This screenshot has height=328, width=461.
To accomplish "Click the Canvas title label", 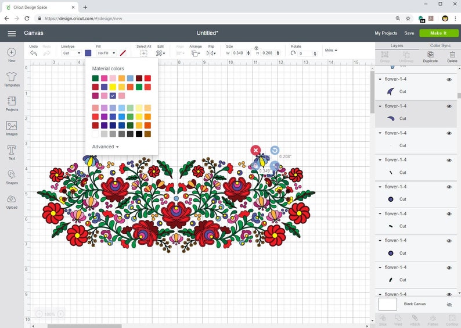I will (34, 33).
